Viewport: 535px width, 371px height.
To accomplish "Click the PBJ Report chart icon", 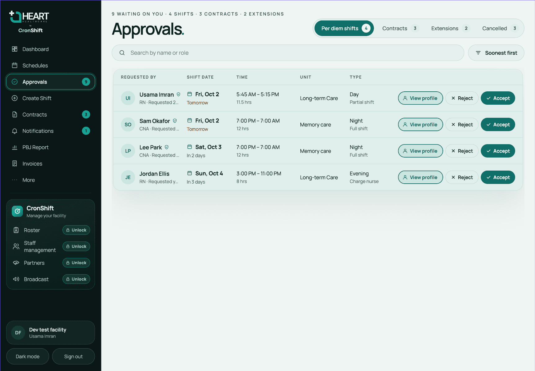I will click(x=15, y=147).
